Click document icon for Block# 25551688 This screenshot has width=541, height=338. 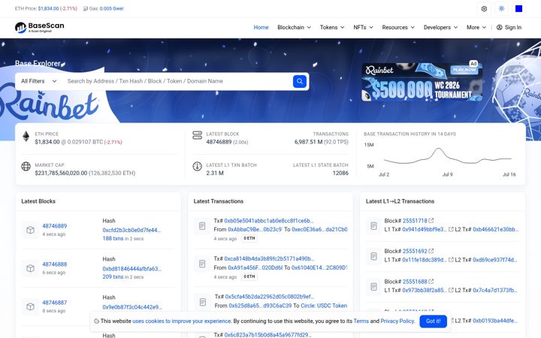373,287
